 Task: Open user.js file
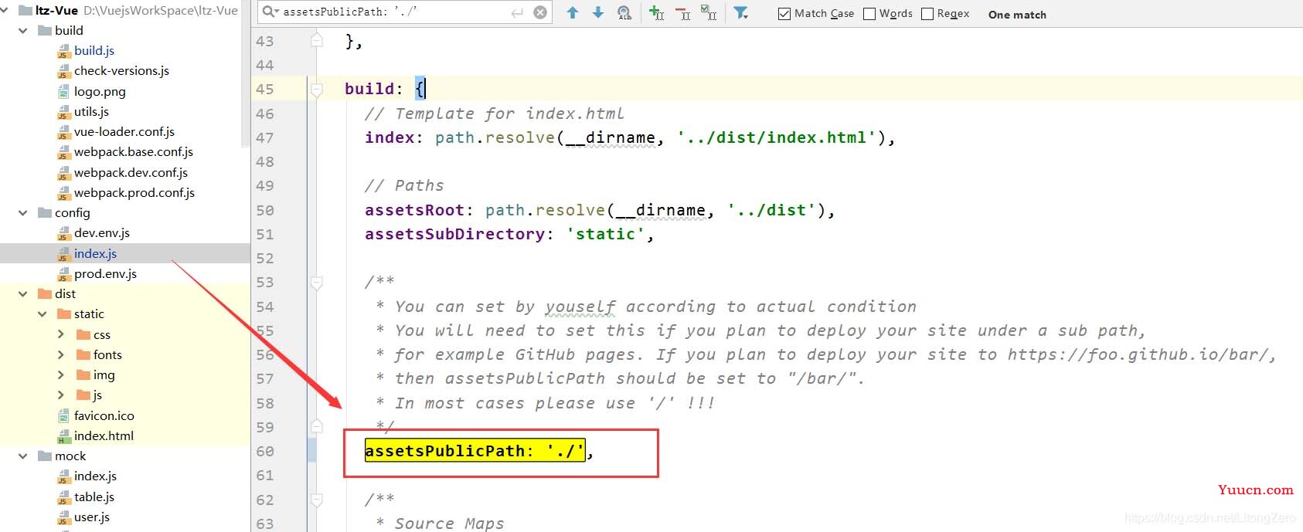pyautogui.click(x=92, y=517)
